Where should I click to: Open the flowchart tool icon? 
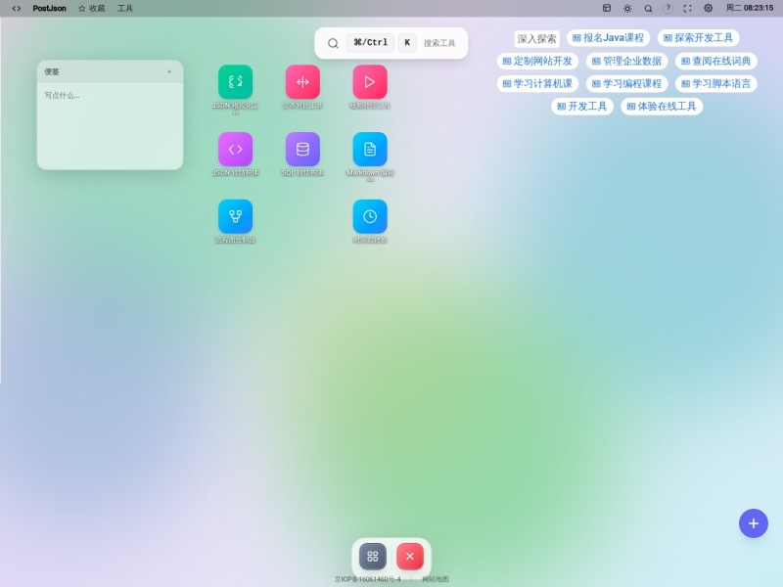click(x=235, y=216)
